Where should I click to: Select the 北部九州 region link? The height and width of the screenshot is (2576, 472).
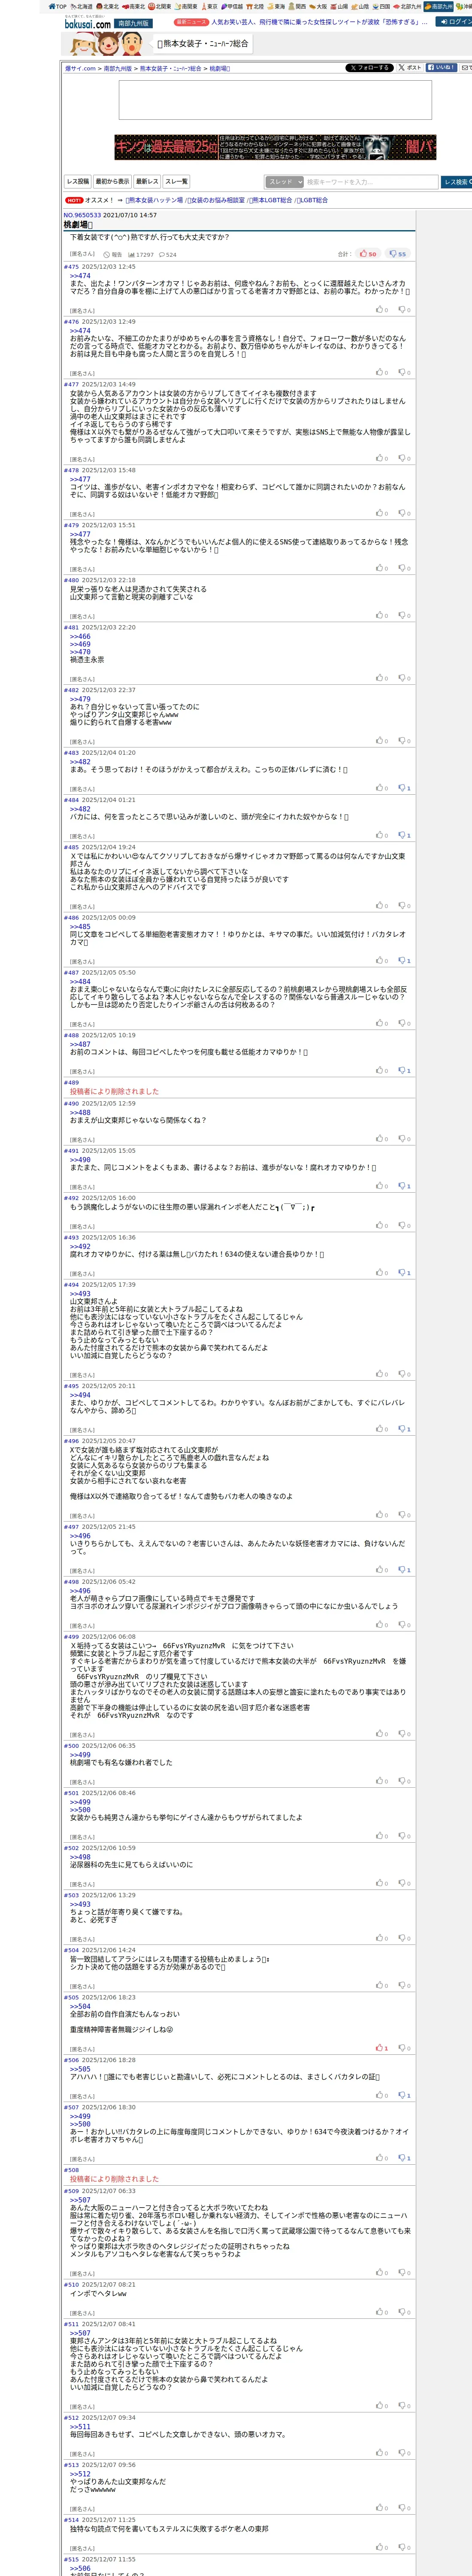pyautogui.click(x=408, y=6)
